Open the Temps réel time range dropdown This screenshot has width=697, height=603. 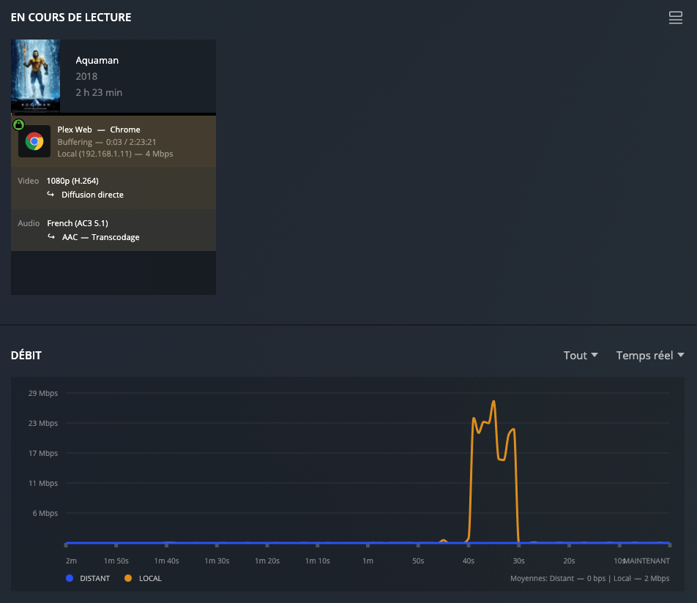(649, 355)
